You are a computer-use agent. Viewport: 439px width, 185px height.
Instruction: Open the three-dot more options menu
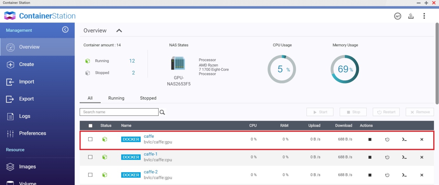[424, 16]
